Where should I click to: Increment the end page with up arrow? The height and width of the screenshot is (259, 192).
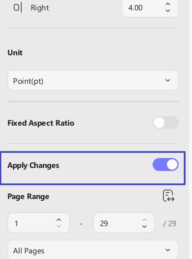pos(144,220)
